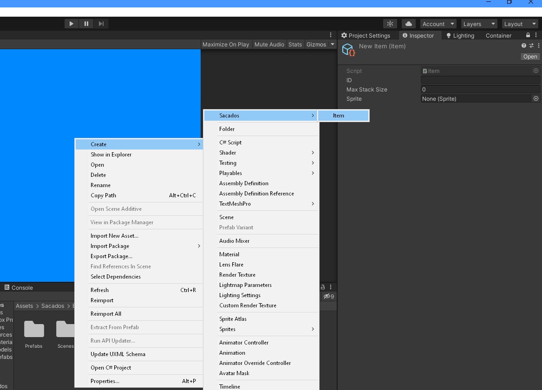Expand the Testing submenu
Viewport: 542px width, 390px height.
click(261, 162)
